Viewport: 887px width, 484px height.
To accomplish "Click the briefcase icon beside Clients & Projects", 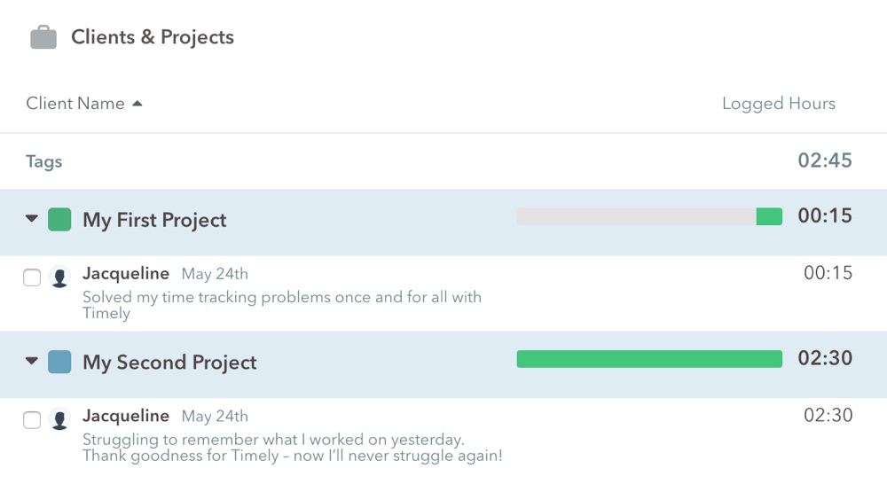I will click(x=43, y=37).
